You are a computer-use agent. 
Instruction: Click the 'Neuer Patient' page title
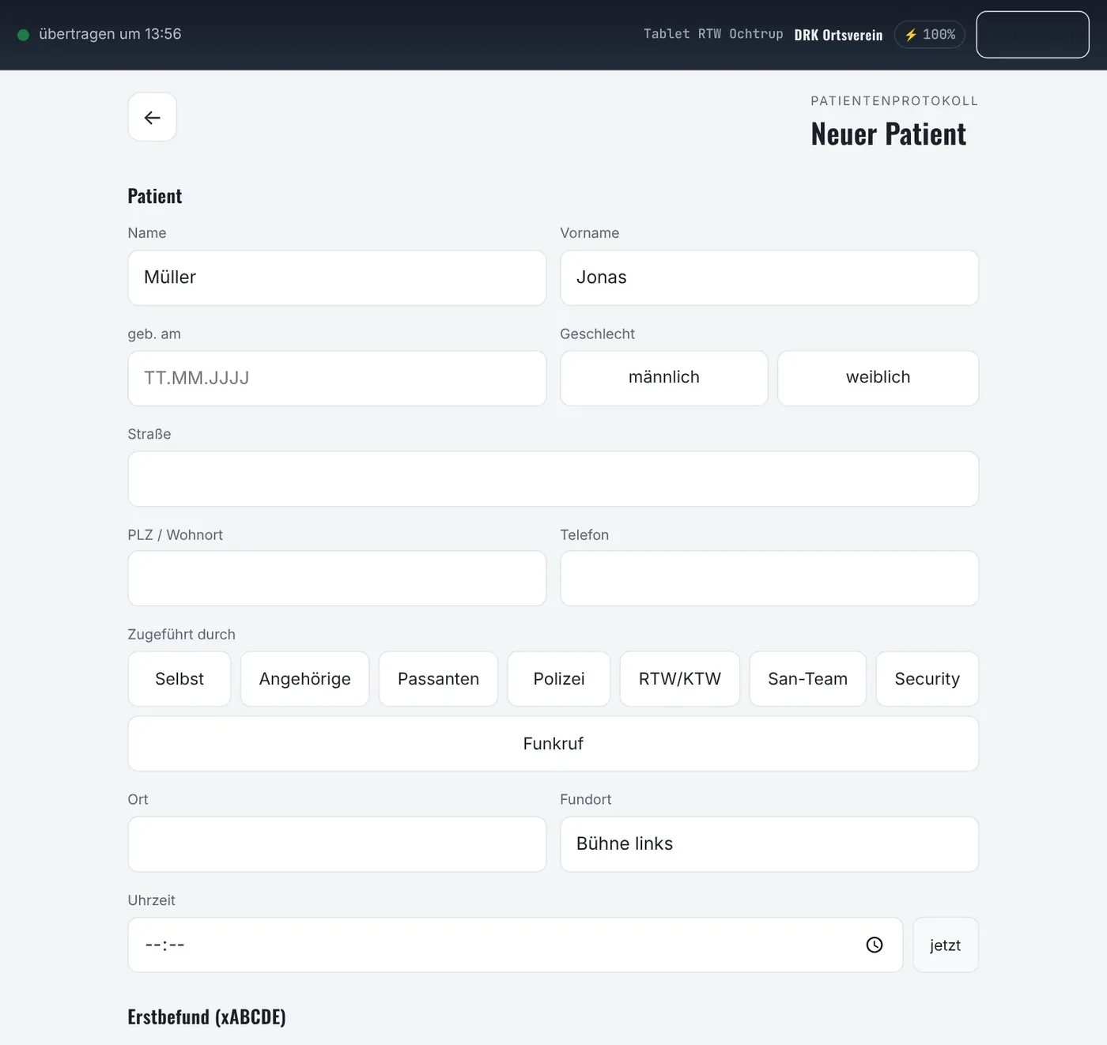(889, 134)
